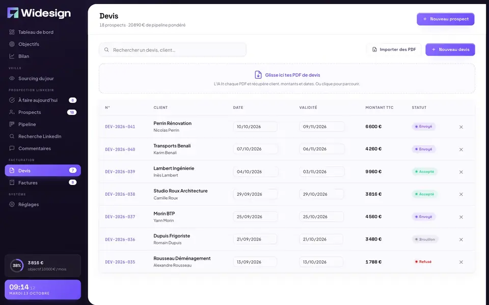Edit validity field 13/10/2026
489x305 pixels.
click(x=321, y=262)
